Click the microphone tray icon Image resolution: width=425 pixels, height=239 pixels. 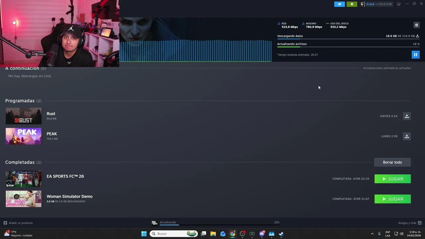(379, 234)
